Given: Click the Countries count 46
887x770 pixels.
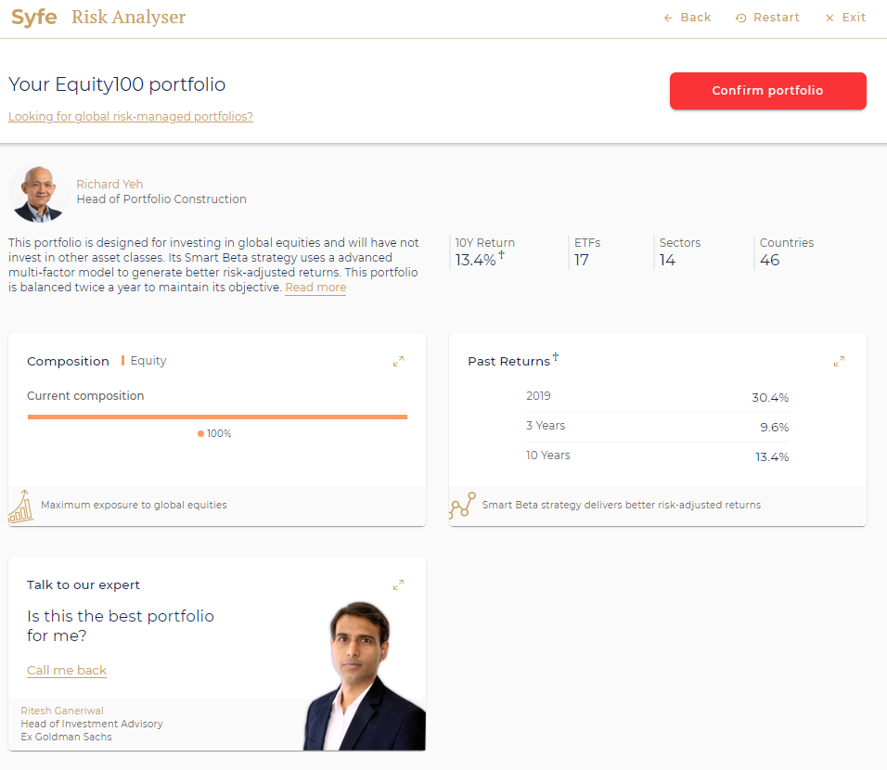Looking at the screenshot, I should pyautogui.click(x=769, y=261).
